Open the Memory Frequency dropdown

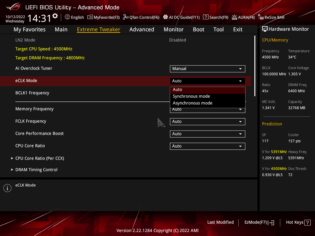[x=208, y=110]
